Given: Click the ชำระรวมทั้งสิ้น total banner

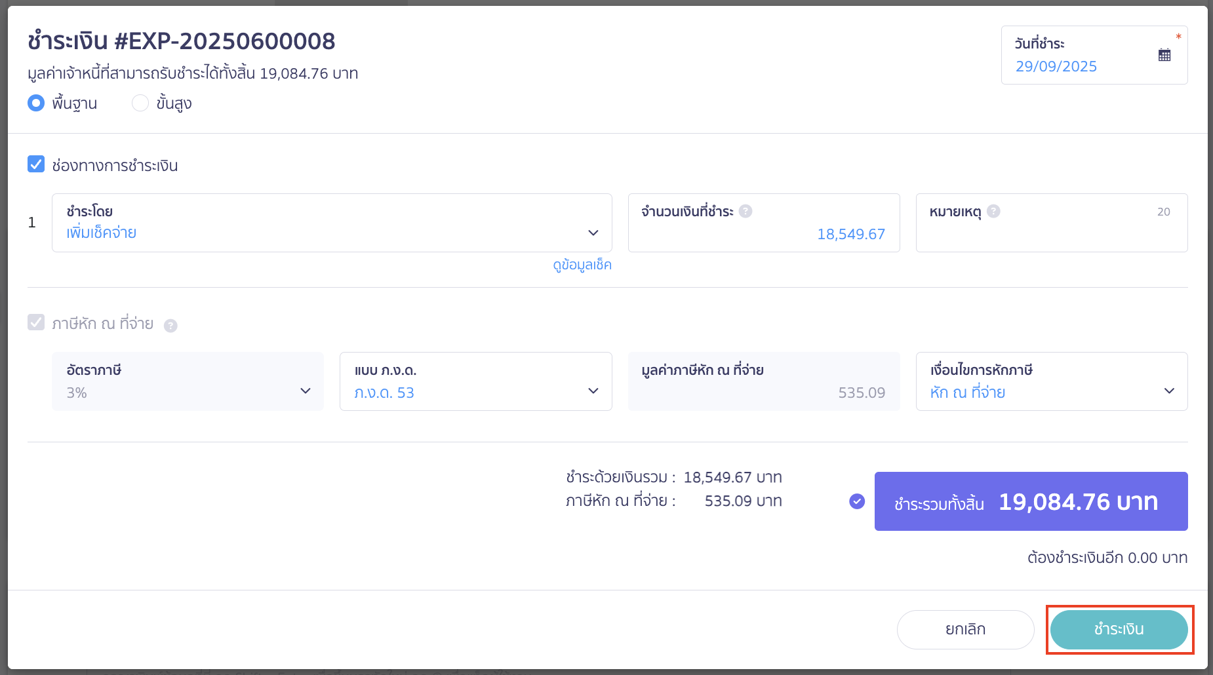Looking at the screenshot, I should click(x=1030, y=501).
